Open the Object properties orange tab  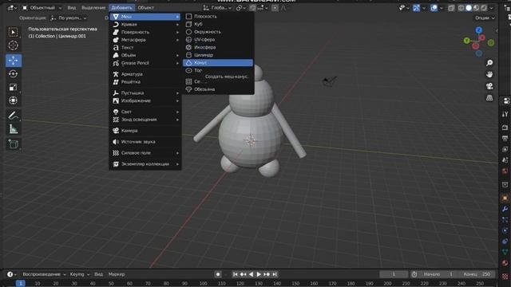pos(505,198)
